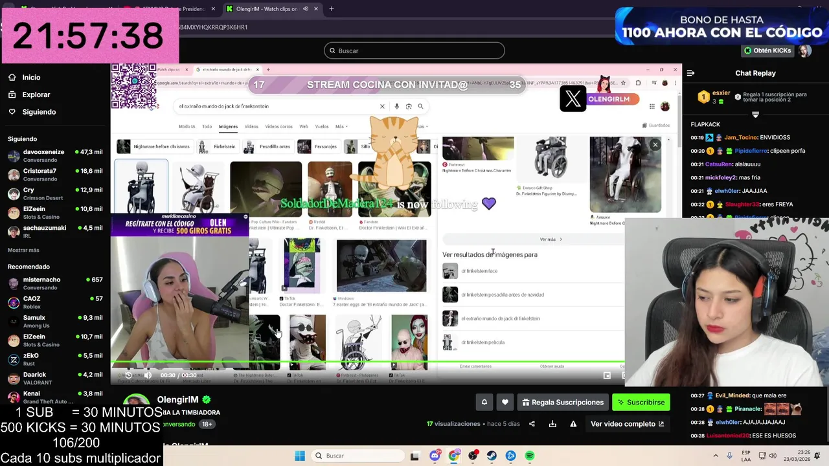Open the user profile avatar menu
829x466 pixels.
(805, 50)
